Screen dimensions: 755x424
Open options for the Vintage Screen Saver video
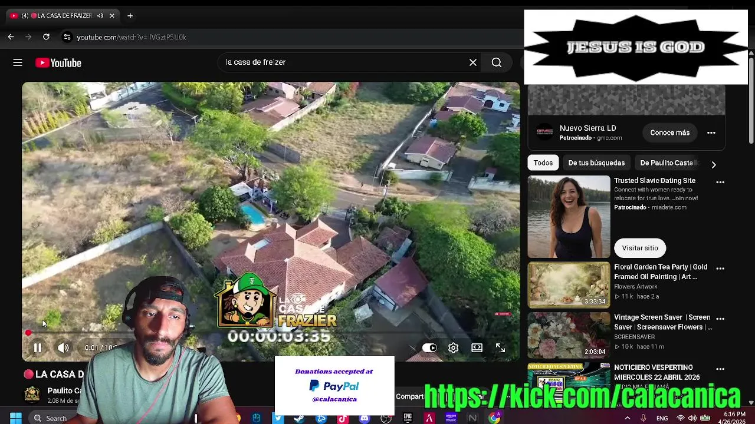coord(720,318)
